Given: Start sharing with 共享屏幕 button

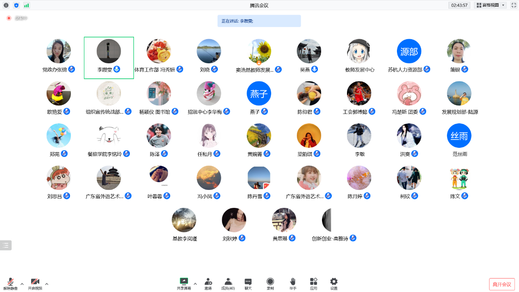Looking at the screenshot, I should (x=184, y=283).
